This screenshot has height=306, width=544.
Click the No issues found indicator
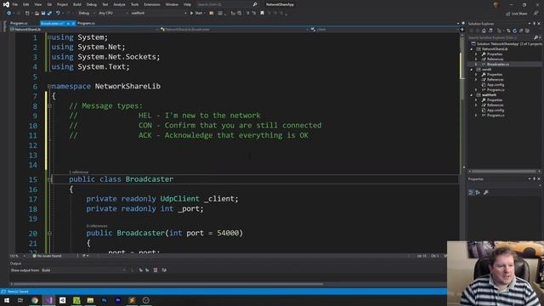coord(48,256)
